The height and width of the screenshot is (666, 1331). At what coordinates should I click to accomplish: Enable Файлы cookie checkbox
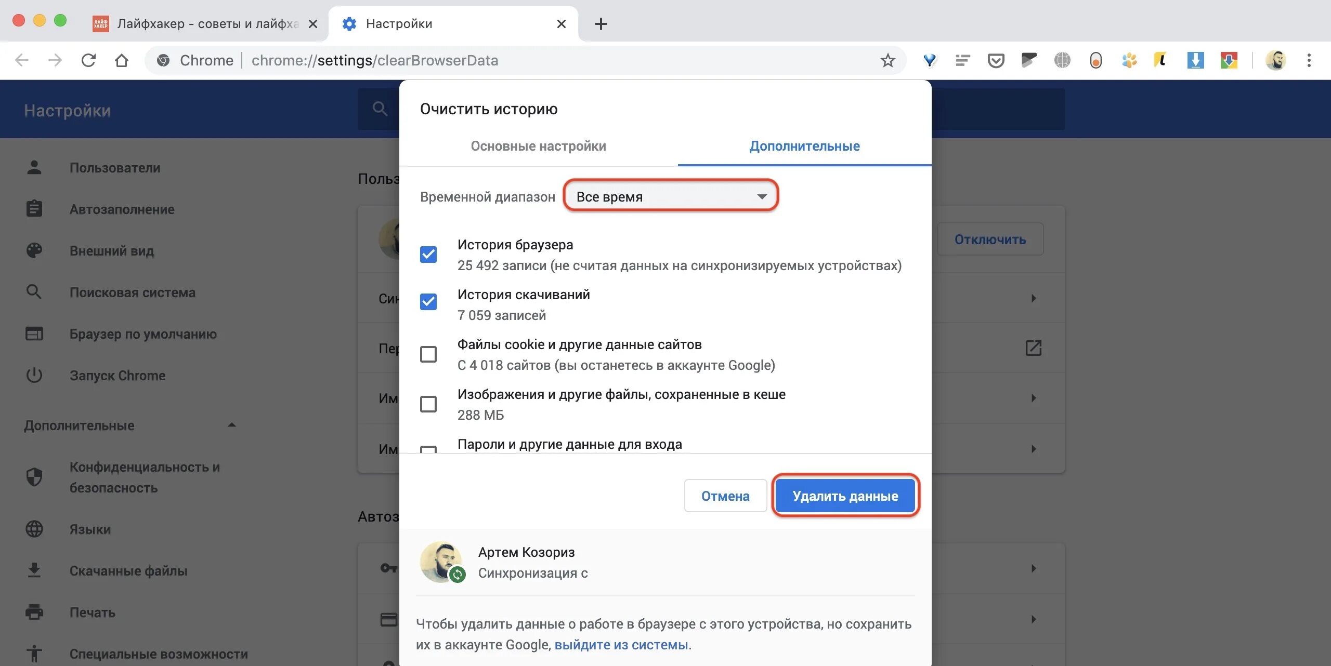[x=428, y=354]
